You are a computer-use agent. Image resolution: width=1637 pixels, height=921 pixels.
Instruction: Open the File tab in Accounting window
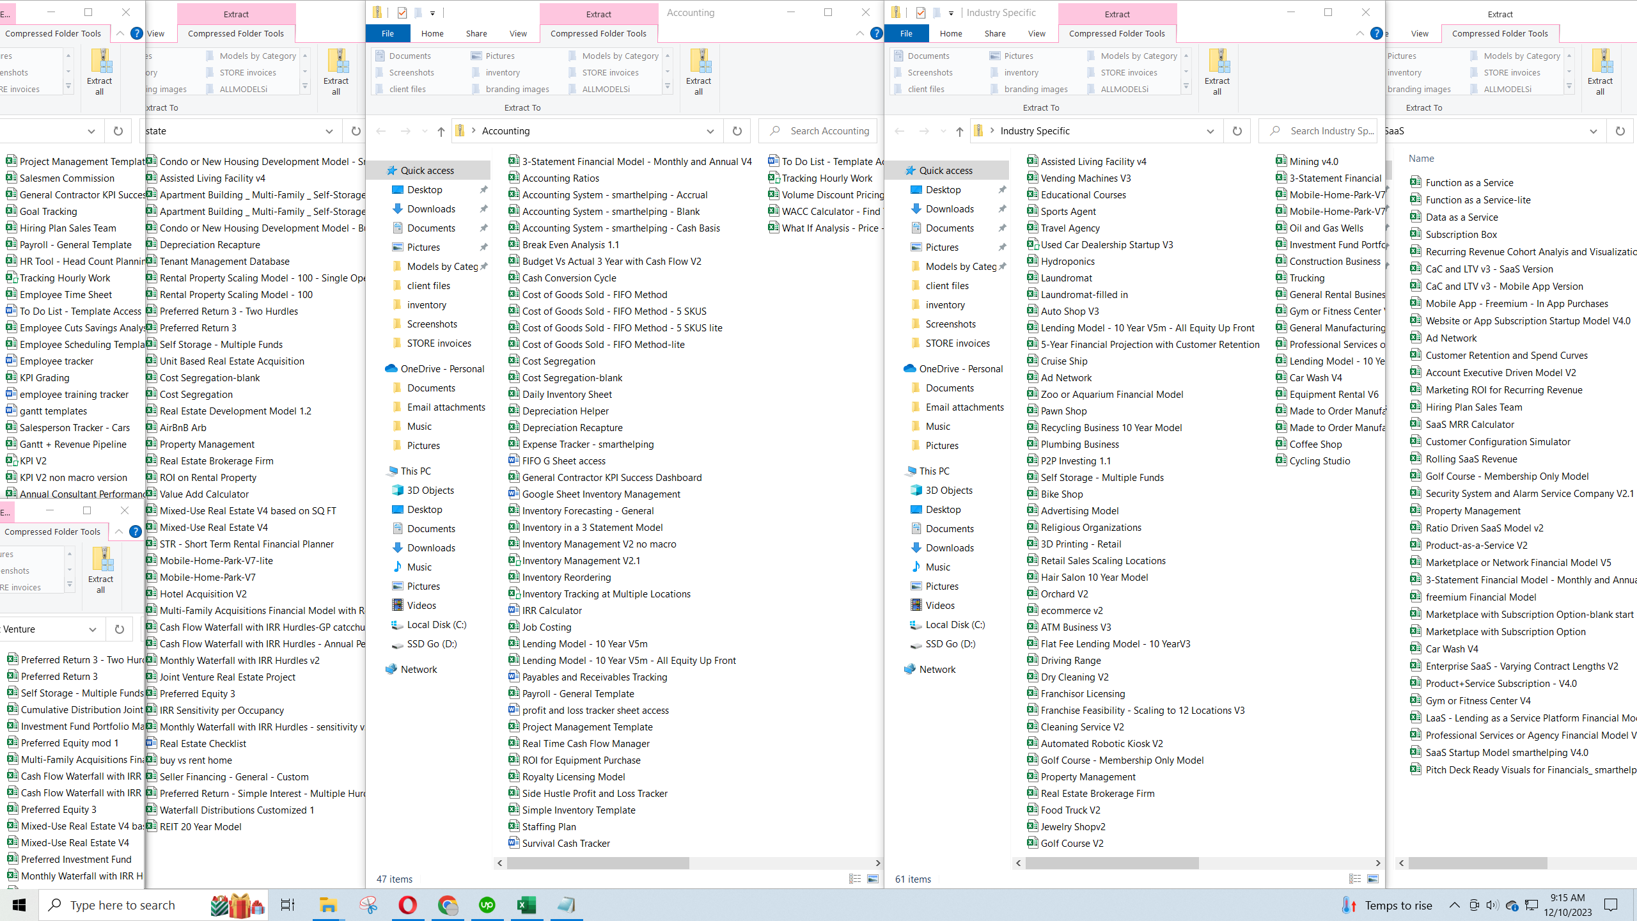point(388,33)
